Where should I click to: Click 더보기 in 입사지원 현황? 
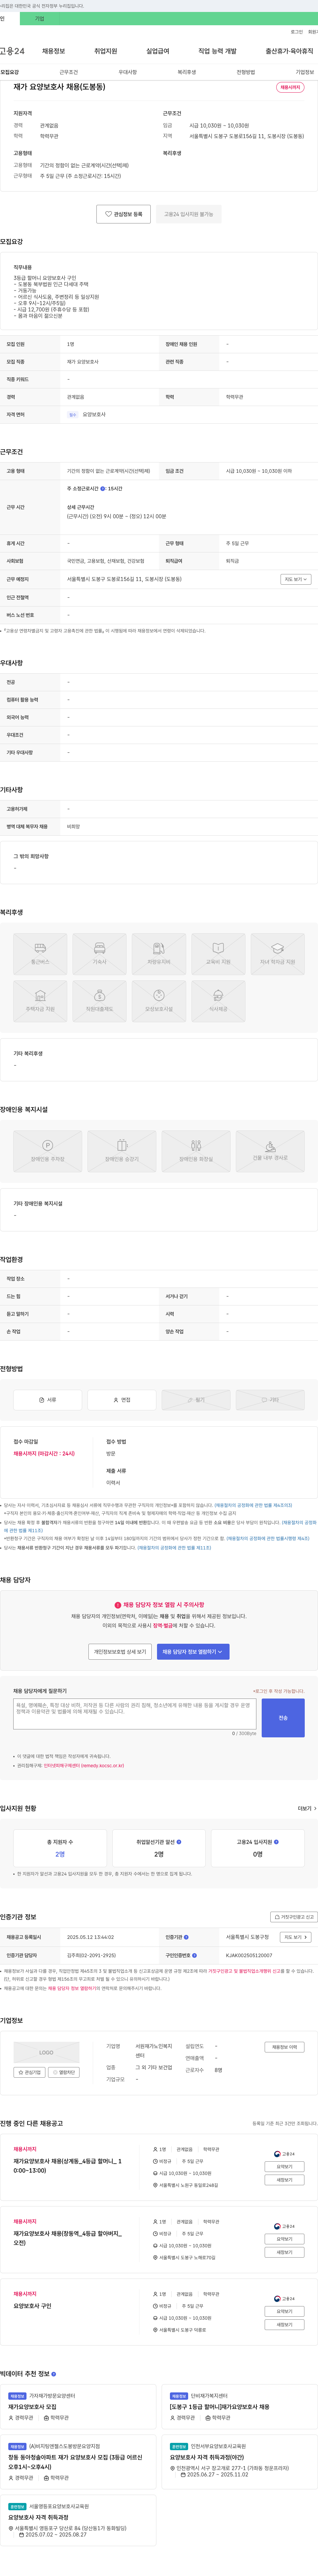click(307, 1808)
